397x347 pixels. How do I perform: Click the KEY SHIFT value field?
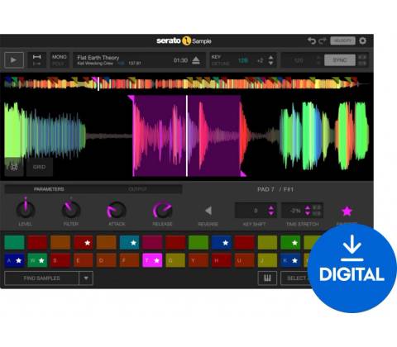point(256,211)
